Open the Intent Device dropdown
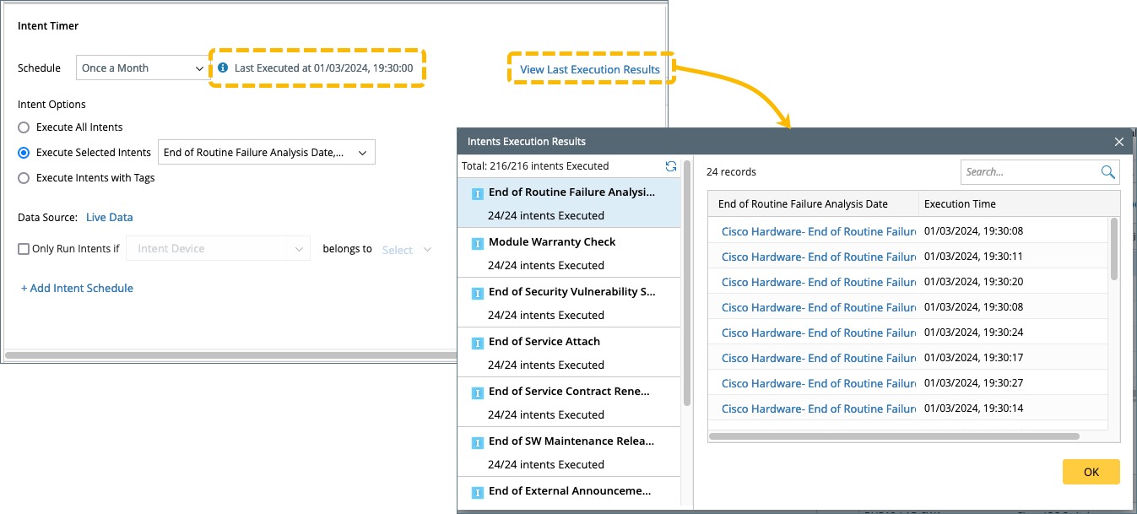The height and width of the screenshot is (514, 1137). (218, 249)
